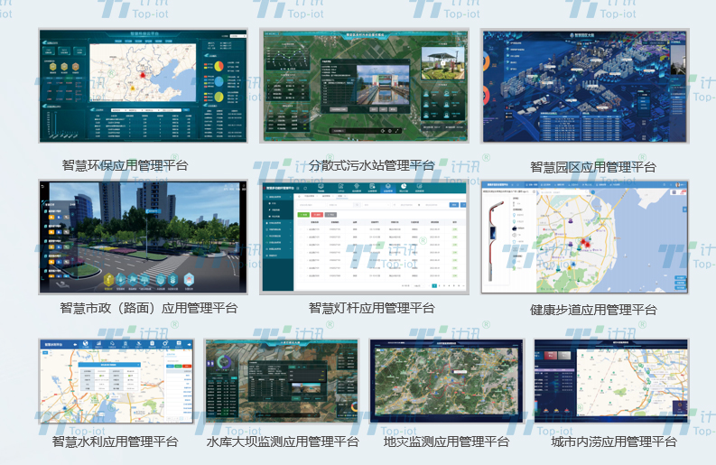Image resolution: width=716 pixels, height=465 pixels.
Task: Click the 城市内涝应用管理平台 caption
Action: point(613,442)
